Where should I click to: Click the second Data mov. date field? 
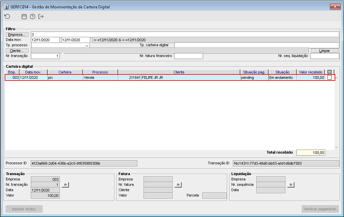click(76, 40)
